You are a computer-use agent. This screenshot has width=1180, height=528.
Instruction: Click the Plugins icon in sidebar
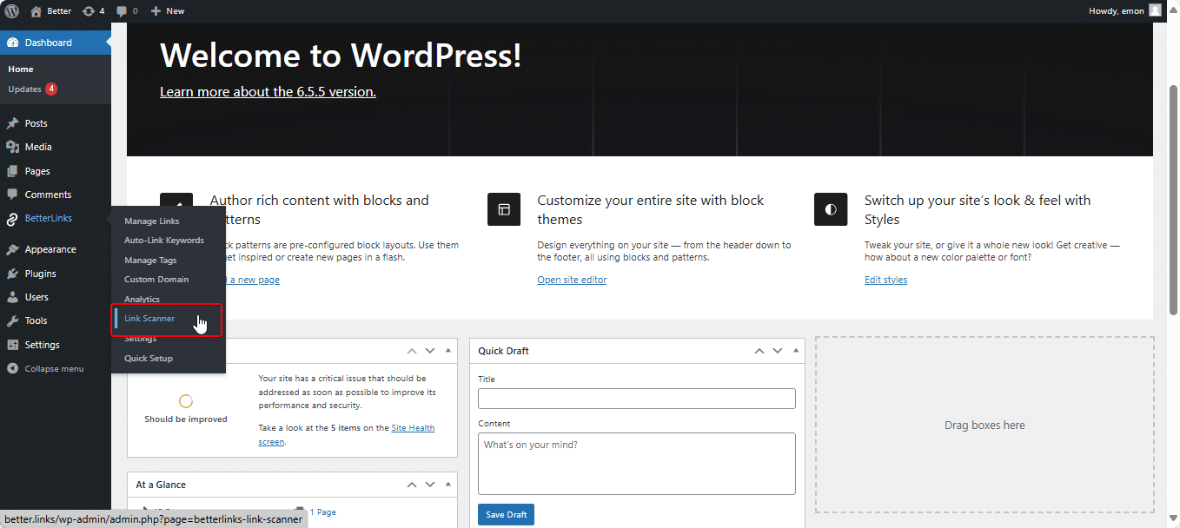[14, 273]
